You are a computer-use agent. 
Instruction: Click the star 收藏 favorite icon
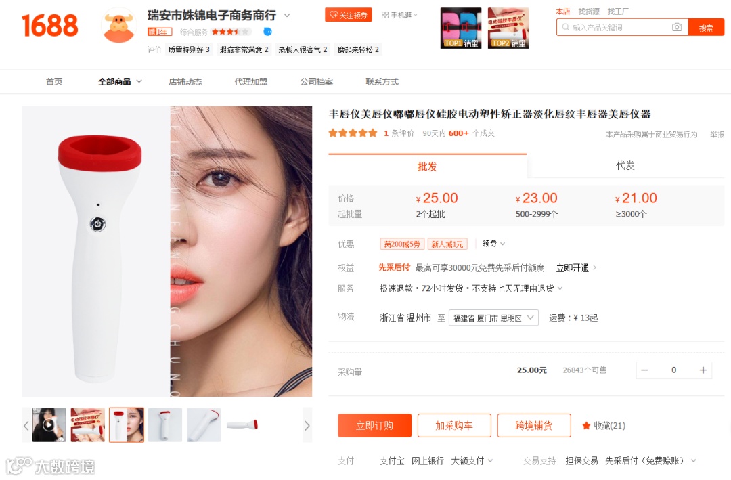tap(586, 425)
